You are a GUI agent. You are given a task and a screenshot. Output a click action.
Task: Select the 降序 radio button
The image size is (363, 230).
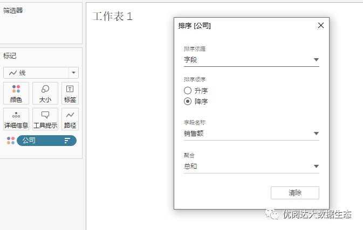click(x=188, y=101)
